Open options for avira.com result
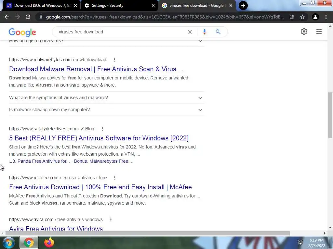The image size is (333, 249). 111,219
